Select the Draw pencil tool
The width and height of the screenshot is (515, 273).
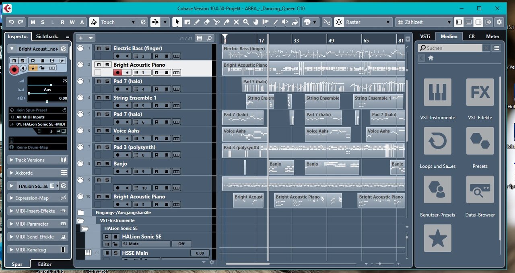[x=197, y=22]
